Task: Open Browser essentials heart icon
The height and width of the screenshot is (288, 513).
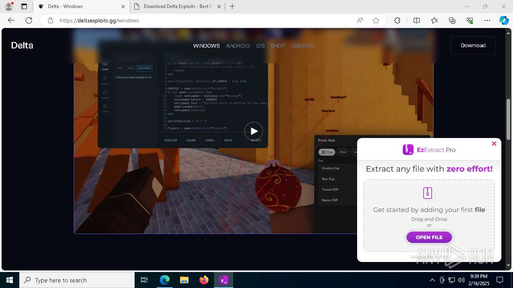Action: [x=470, y=20]
